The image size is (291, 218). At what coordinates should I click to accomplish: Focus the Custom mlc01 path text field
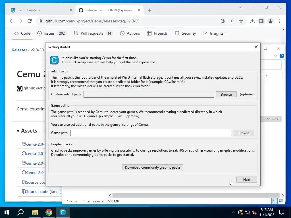click(x=149, y=94)
